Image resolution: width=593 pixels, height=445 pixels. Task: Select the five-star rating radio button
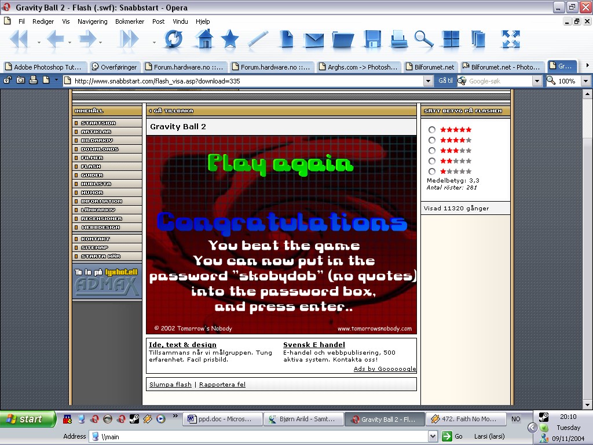click(432, 130)
